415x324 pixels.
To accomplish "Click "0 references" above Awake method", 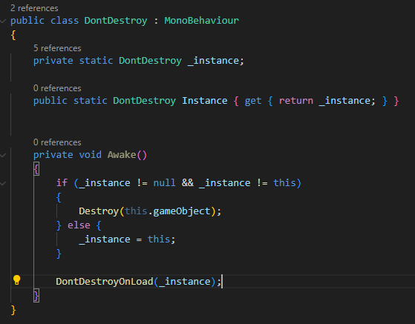I will coord(57,142).
